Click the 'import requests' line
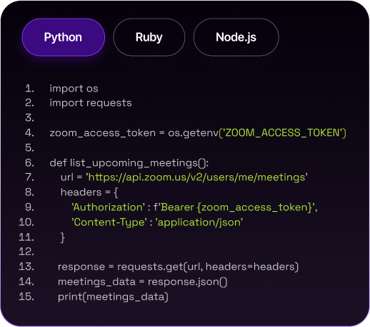Image resolution: width=370 pixels, height=327 pixels. coord(91,103)
